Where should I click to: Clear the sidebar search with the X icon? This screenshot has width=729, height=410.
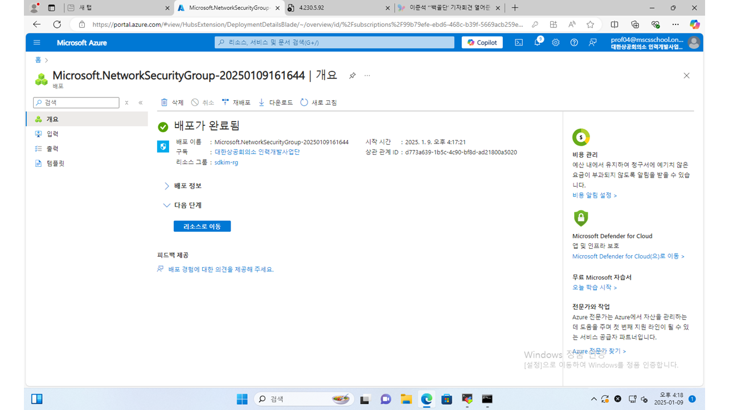(126, 103)
